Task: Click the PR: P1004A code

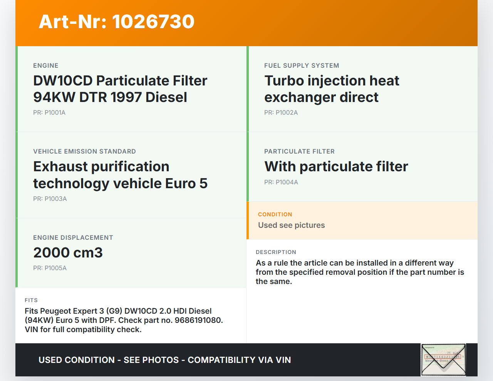Action: pos(281,182)
